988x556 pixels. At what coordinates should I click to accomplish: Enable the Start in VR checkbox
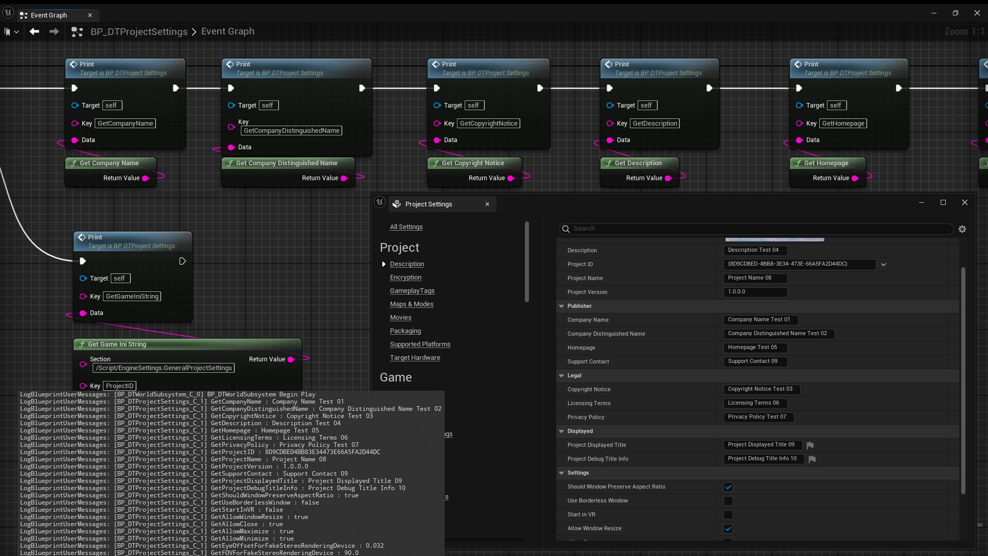coord(728,515)
